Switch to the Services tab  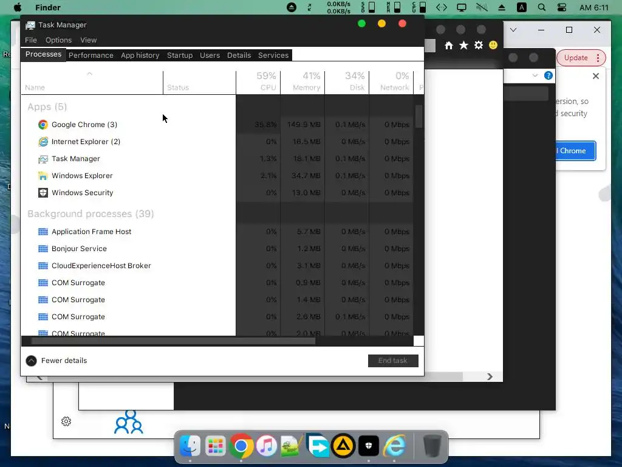273,55
